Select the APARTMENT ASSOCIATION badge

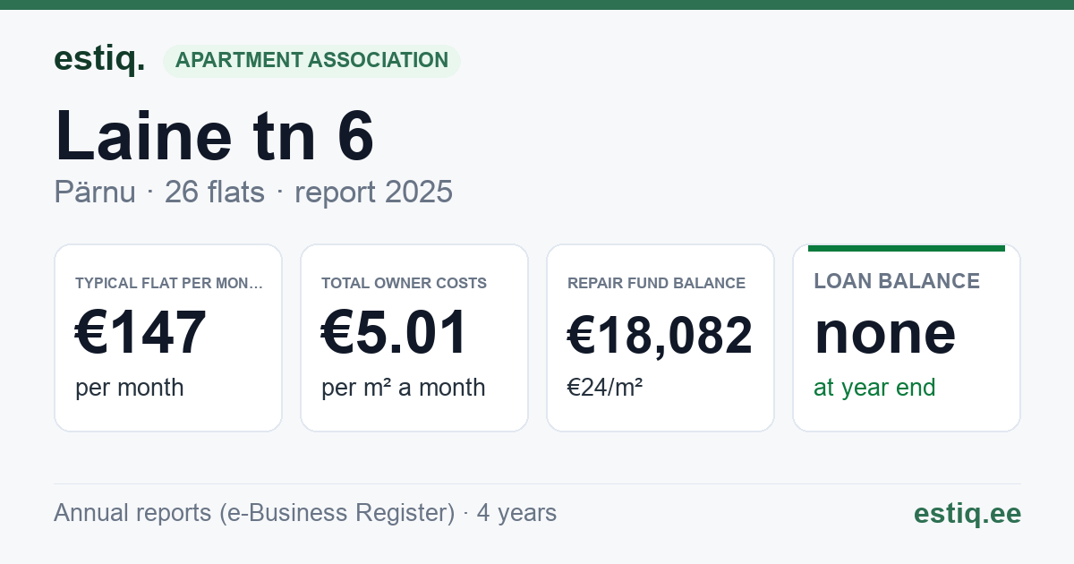click(311, 60)
